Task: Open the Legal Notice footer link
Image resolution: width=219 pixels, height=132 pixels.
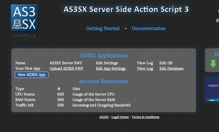Action: tap(120, 117)
